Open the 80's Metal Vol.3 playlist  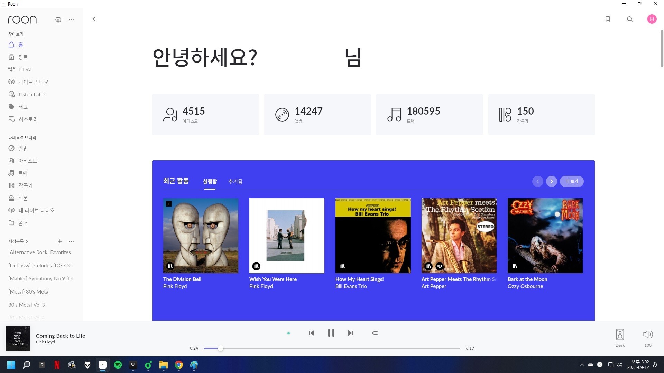point(27,305)
